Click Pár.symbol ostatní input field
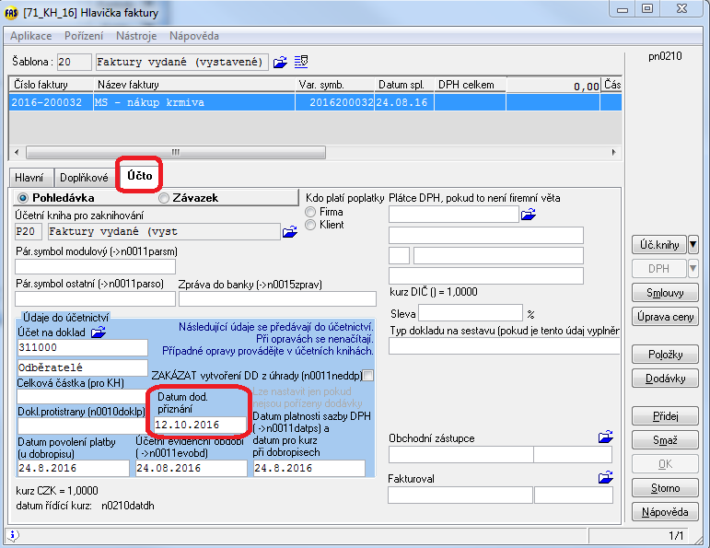The image size is (710, 548). 95,299
